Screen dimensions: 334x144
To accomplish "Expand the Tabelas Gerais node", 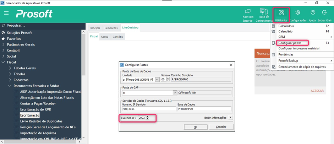I will click(10, 68).
